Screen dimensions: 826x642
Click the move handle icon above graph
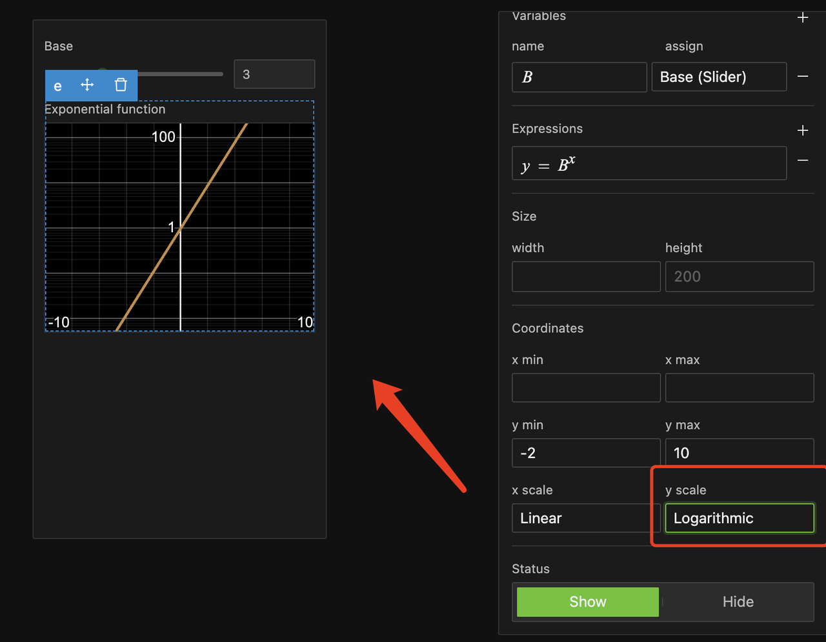coord(87,85)
